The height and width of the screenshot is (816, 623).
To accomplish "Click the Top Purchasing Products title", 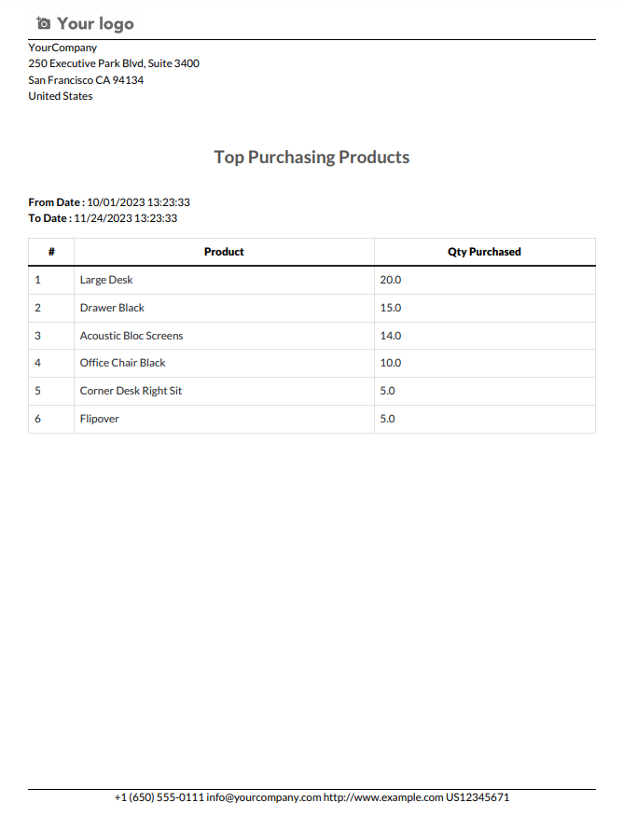I will coord(311,158).
